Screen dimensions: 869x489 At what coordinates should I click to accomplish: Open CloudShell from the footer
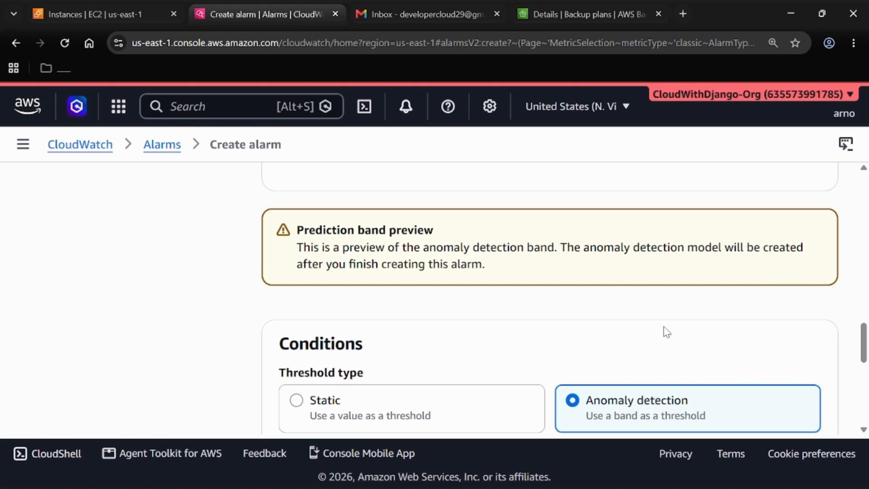(48, 454)
